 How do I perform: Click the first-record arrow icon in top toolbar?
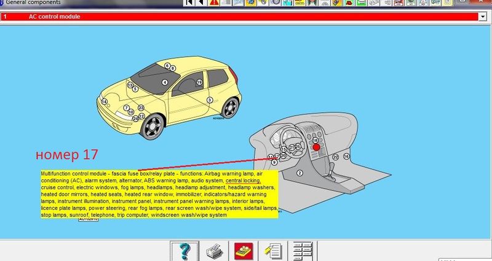tap(189, 3)
